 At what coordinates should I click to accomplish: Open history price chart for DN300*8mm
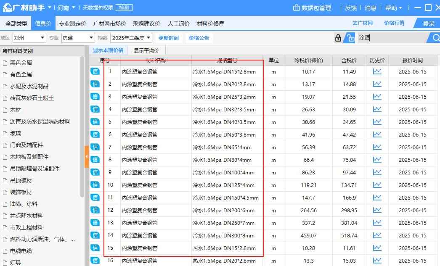pyautogui.click(x=376, y=235)
